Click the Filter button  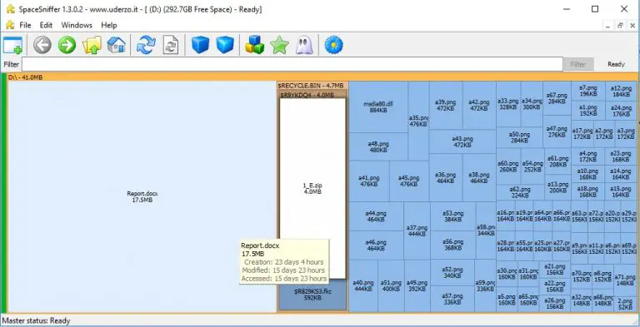coord(578,64)
